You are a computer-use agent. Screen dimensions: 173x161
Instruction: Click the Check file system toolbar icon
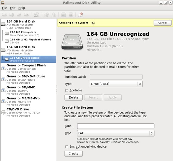point(36,15)
